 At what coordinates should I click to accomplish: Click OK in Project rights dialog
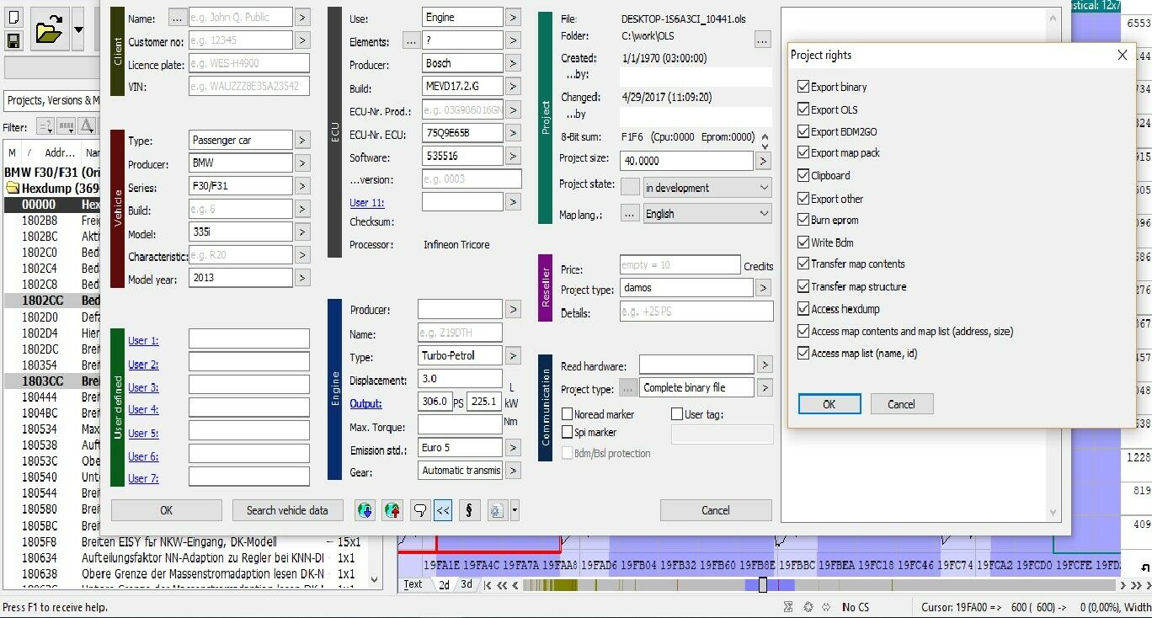(829, 404)
